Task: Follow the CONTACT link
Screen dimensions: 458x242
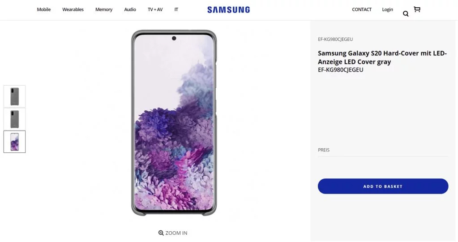Action: click(362, 9)
